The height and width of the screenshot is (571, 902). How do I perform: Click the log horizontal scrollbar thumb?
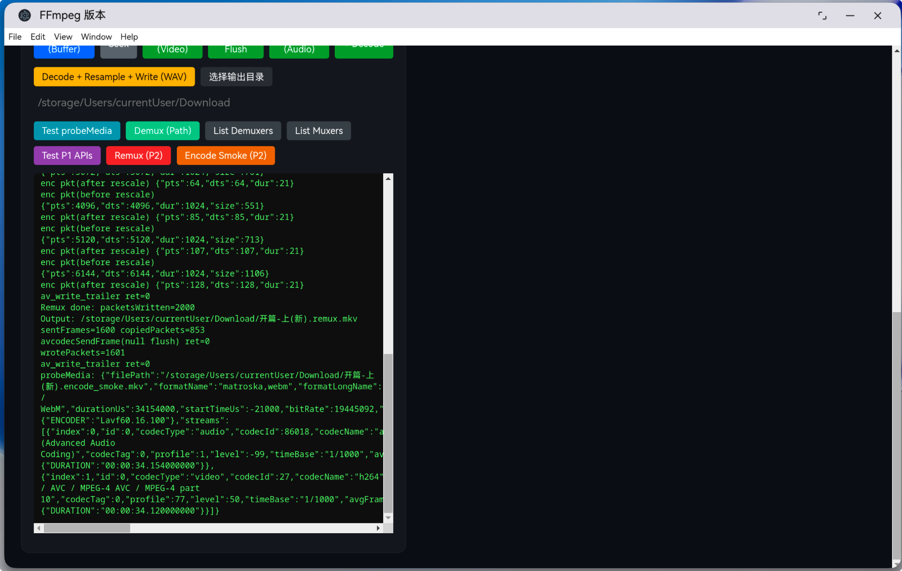tap(87, 528)
